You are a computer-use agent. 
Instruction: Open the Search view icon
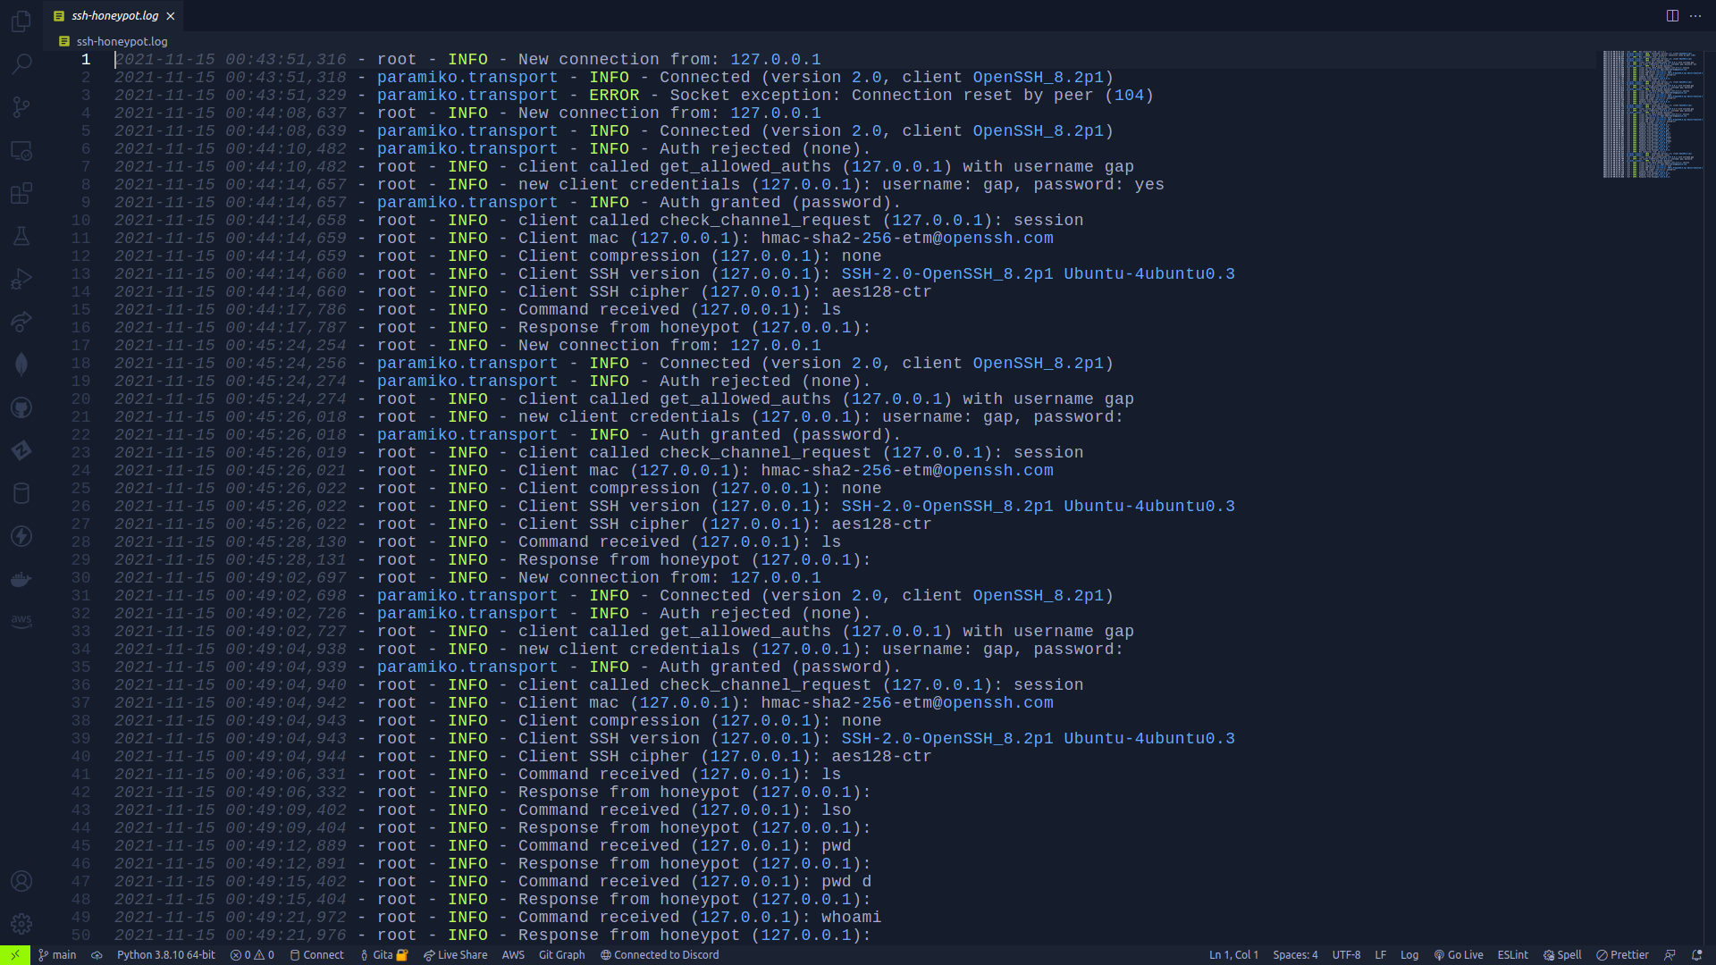pyautogui.click(x=21, y=64)
